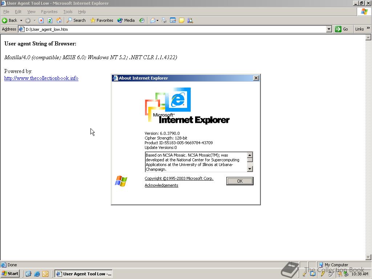Click the Done status bar text

(12, 265)
